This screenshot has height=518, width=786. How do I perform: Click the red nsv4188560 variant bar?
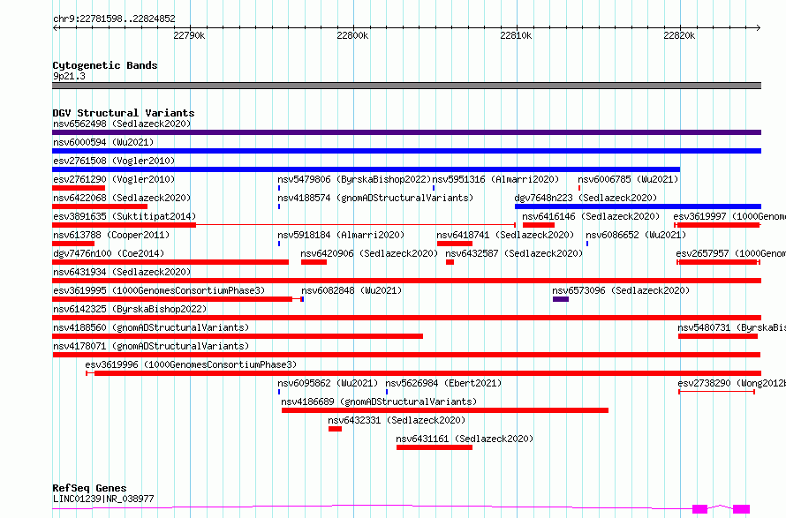[238, 336]
